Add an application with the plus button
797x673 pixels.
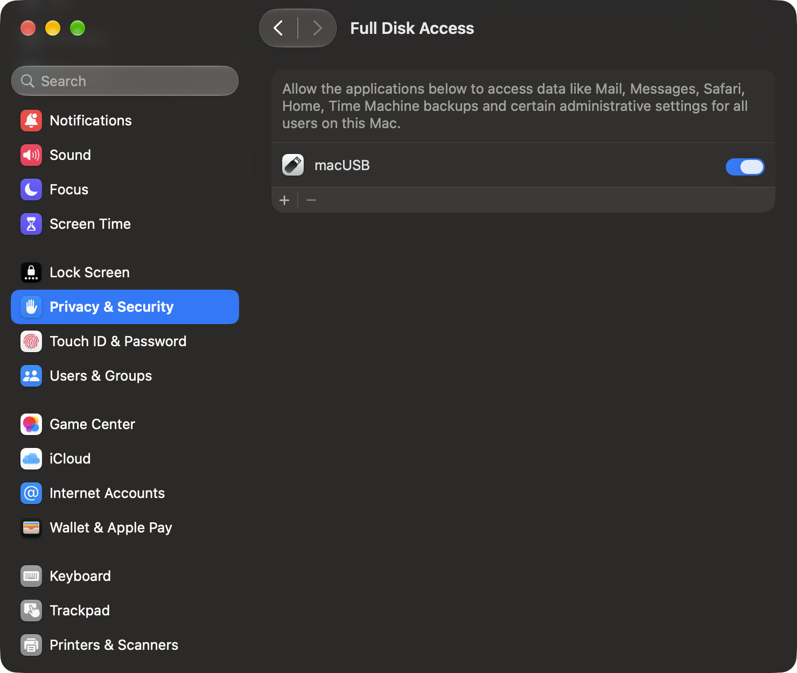point(285,200)
